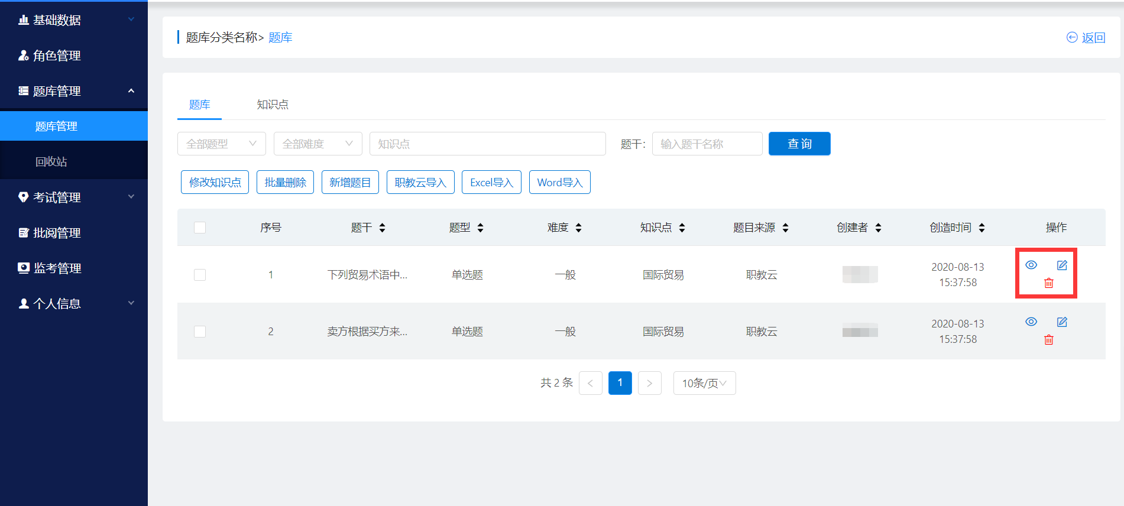The image size is (1124, 506).
Task: Click the 职教云 source cell in row 2
Action: click(x=762, y=332)
